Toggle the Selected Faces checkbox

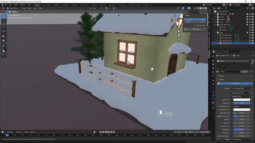pyautogui.click(x=194, y=25)
